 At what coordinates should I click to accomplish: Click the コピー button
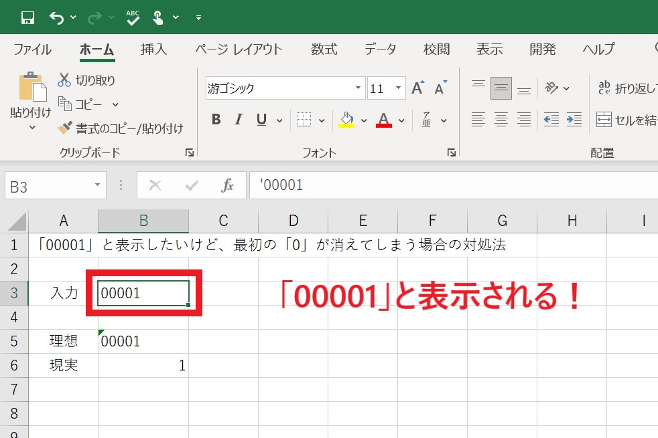(80, 104)
